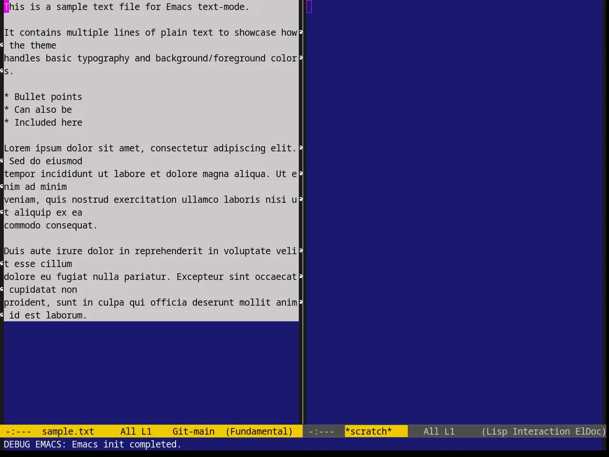Click the hollow cursor in the *scratch* window
The height and width of the screenshot is (457, 609).
[309, 7]
